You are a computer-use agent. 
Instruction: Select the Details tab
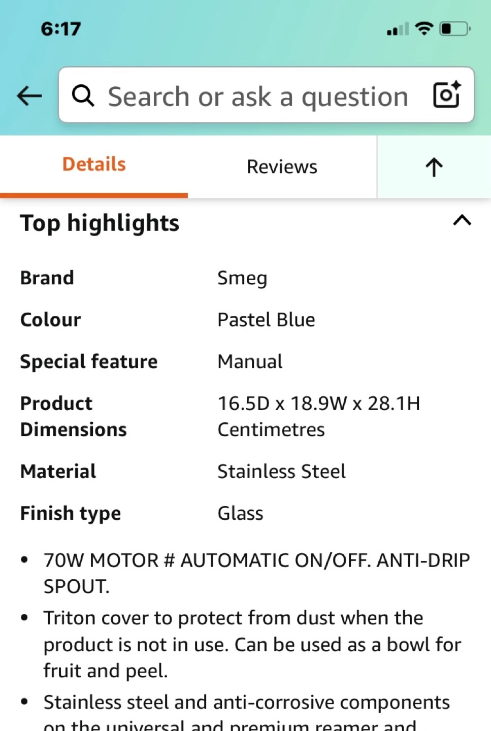(94, 164)
